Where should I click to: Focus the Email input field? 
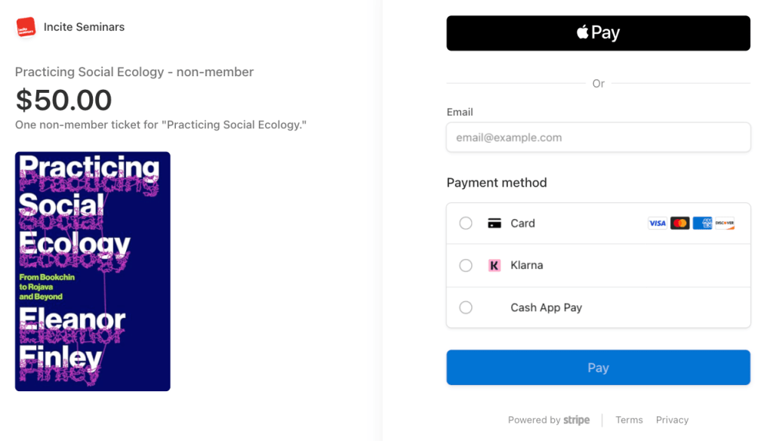598,137
